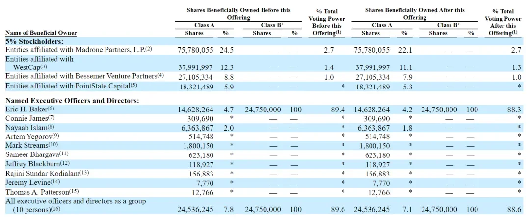Click the Madrone Partners footnote (2) reference
Screen dimensions: 530x220
[x=149, y=49]
